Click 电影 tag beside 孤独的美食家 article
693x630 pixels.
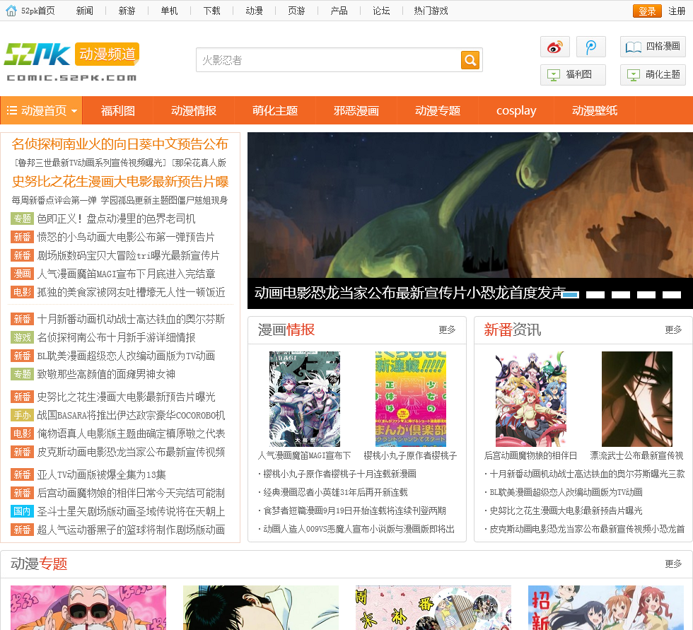(x=22, y=293)
